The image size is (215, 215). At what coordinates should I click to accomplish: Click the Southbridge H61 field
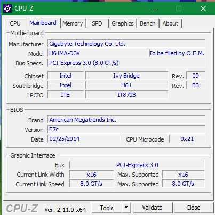pos(126,85)
